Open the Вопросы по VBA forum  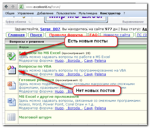tap(35, 67)
